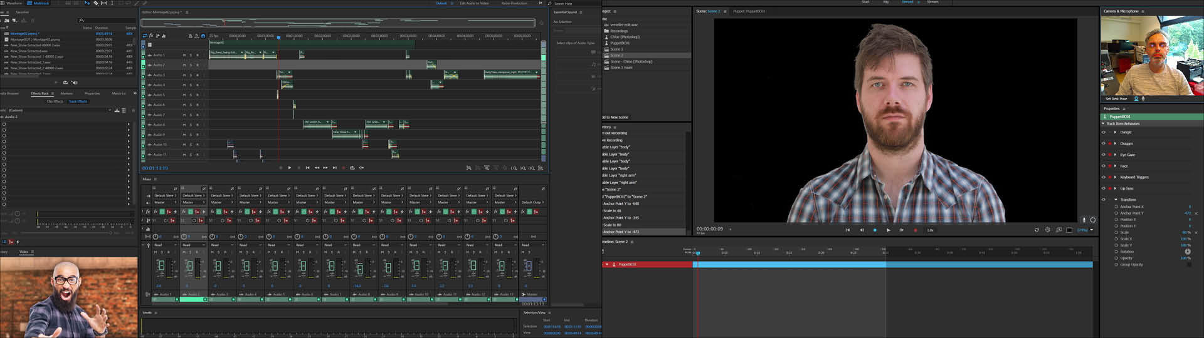Toggle loop playback in Audition transport
The width and height of the screenshot is (1204, 338).
point(352,168)
